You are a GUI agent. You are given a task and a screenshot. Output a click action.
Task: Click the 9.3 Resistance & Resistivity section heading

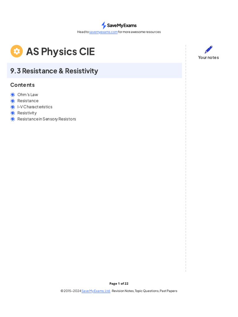[54, 71]
